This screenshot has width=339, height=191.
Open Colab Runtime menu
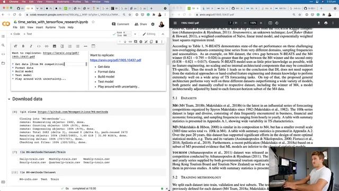pos(50,28)
